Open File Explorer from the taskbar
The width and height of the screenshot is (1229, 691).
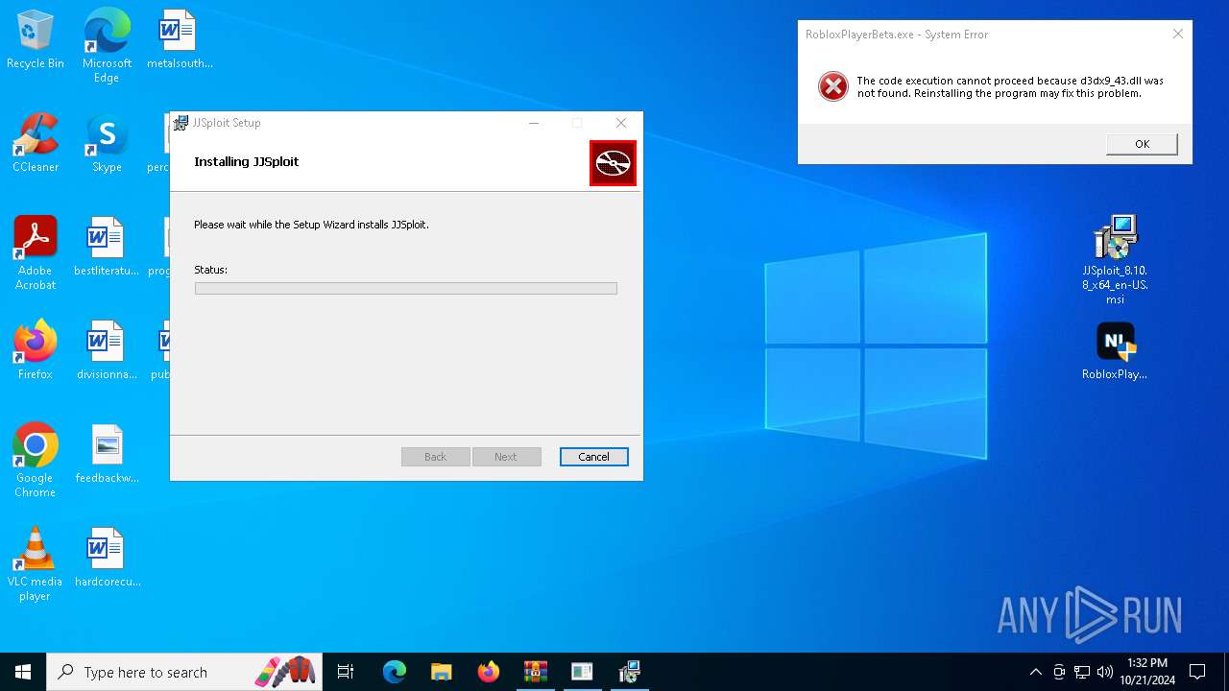pyautogui.click(x=442, y=672)
